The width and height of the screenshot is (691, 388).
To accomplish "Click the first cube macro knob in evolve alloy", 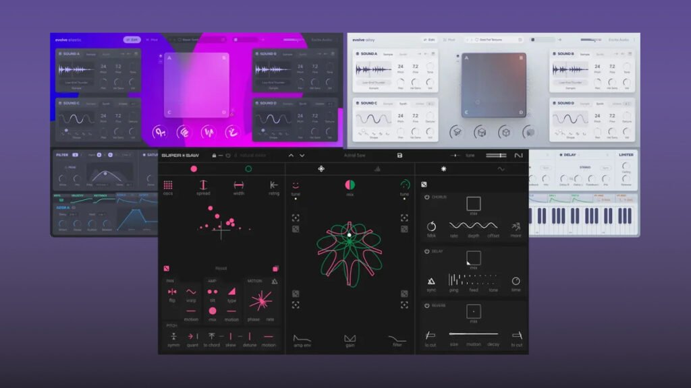I will 457,131.
